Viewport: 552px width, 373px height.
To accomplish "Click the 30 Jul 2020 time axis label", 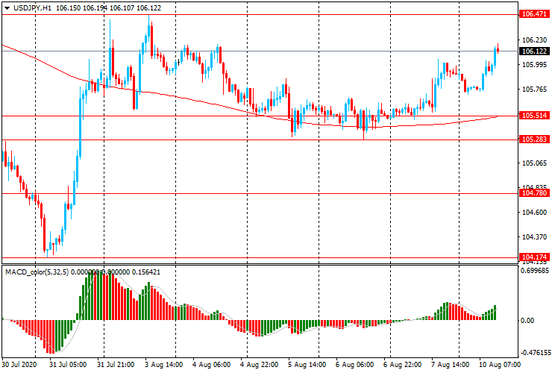I will 19,364.
